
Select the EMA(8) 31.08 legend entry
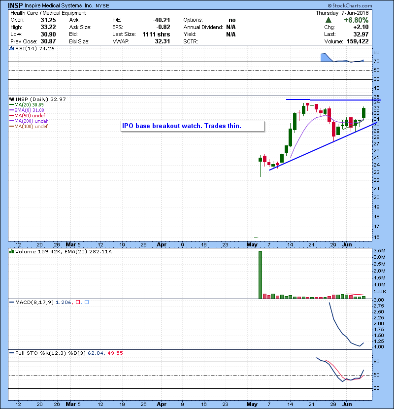(x=27, y=110)
